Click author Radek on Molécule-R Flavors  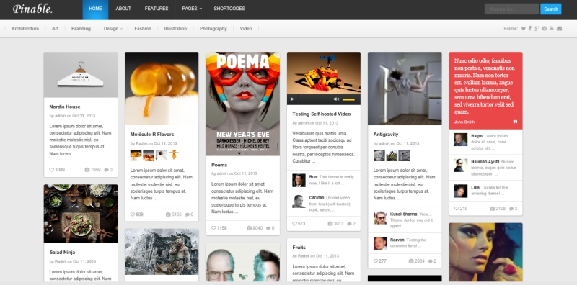click(x=141, y=143)
